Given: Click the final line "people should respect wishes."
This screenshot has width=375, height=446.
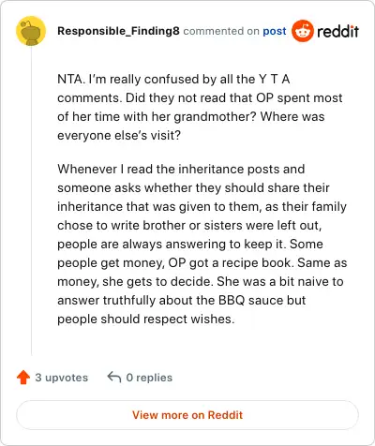Looking at the screenshot, I should 146,319.
